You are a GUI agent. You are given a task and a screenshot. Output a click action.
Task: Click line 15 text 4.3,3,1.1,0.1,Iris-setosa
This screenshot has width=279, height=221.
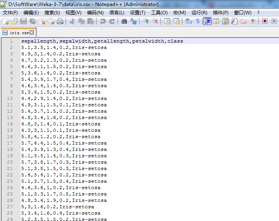61,130
